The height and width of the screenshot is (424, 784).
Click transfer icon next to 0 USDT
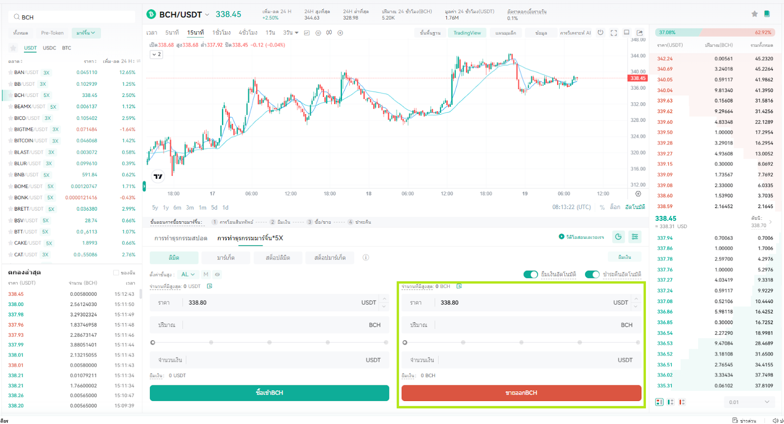[210, 286]
